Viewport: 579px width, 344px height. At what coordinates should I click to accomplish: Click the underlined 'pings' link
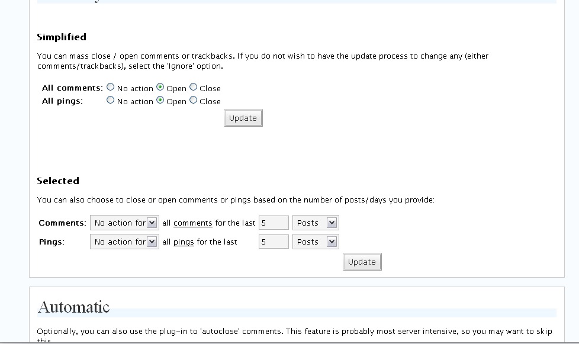click(184, 242)
